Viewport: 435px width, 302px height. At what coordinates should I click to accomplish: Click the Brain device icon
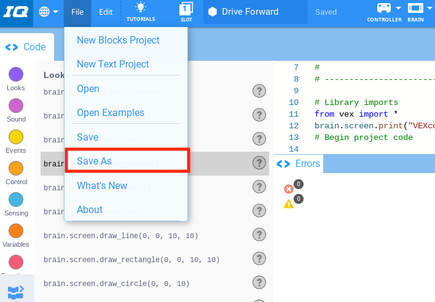[x=415, y=9]
